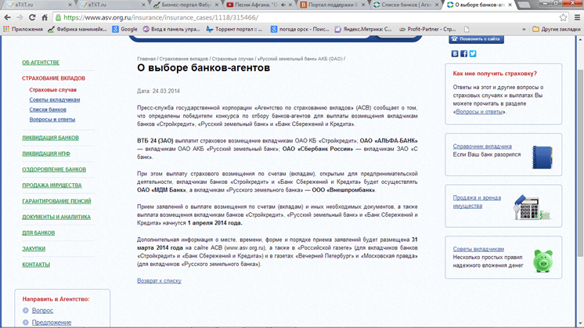Open the Вопросы и ответы sidebar link
Image resolution: width=584 pixels, height=328 pixels.
(52, 120)
